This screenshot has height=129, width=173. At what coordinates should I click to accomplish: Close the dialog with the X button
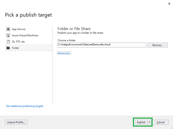(169, 4)
